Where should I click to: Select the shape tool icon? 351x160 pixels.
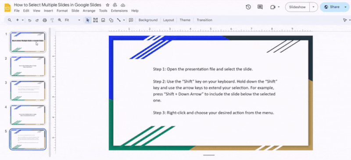111,20
